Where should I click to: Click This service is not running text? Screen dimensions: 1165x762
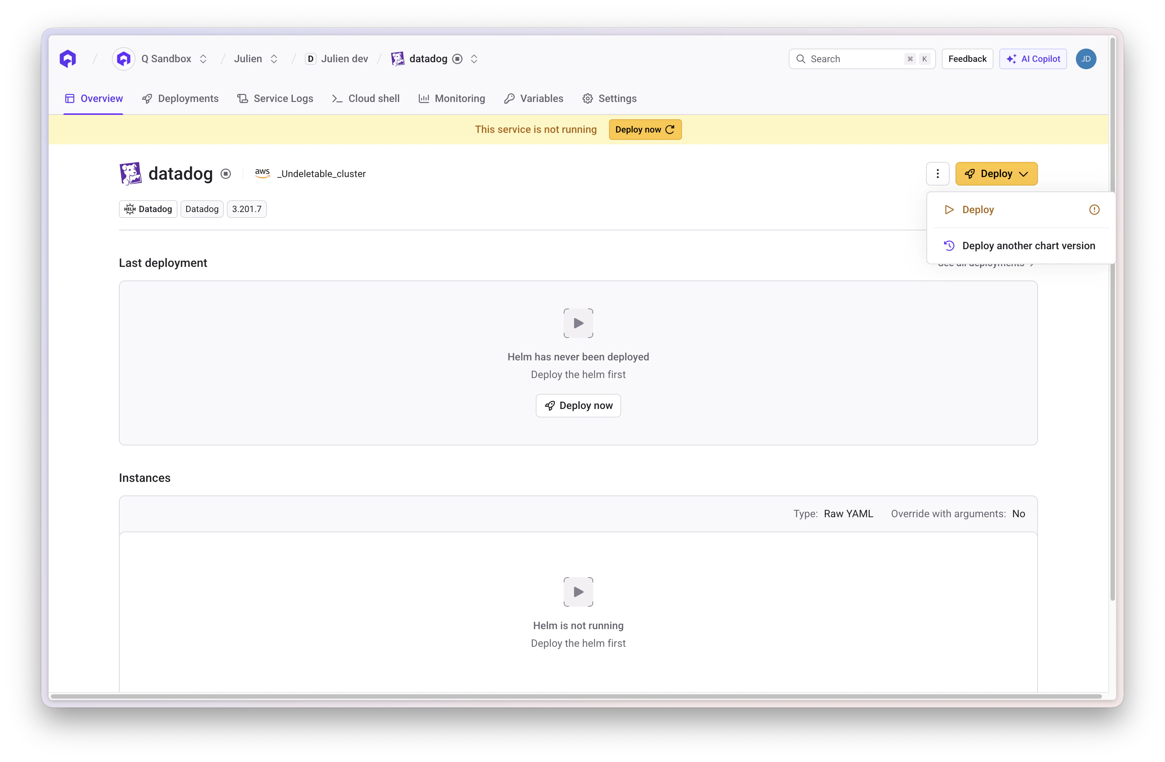point(535,129)
